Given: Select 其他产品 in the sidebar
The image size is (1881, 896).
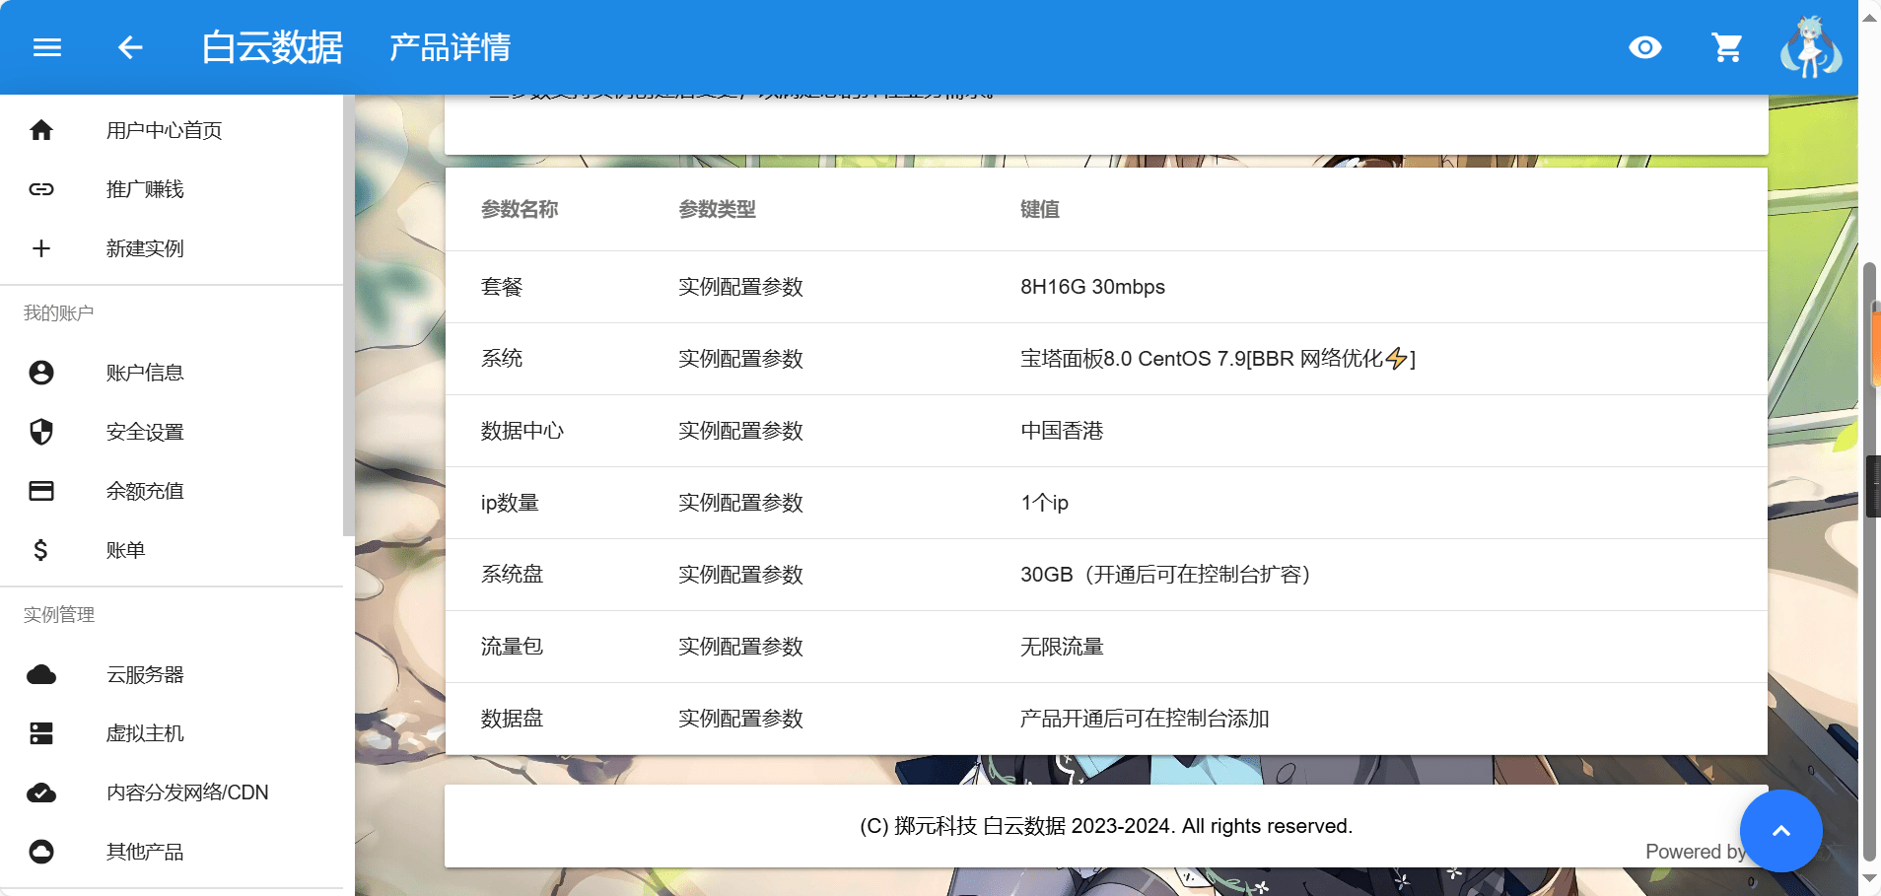Looking at the screenshot, I should click(x=145, y=852).
